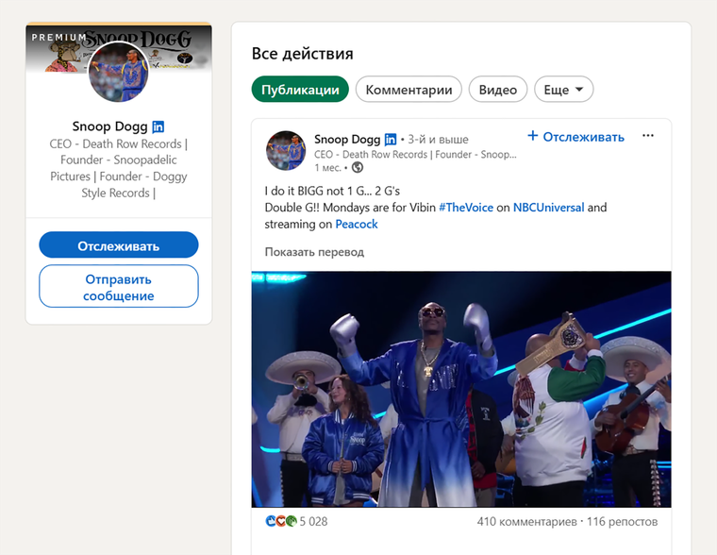Switch to the Комментарии tab
This screenshot has height=555, width=717.
tap(409, 90)
